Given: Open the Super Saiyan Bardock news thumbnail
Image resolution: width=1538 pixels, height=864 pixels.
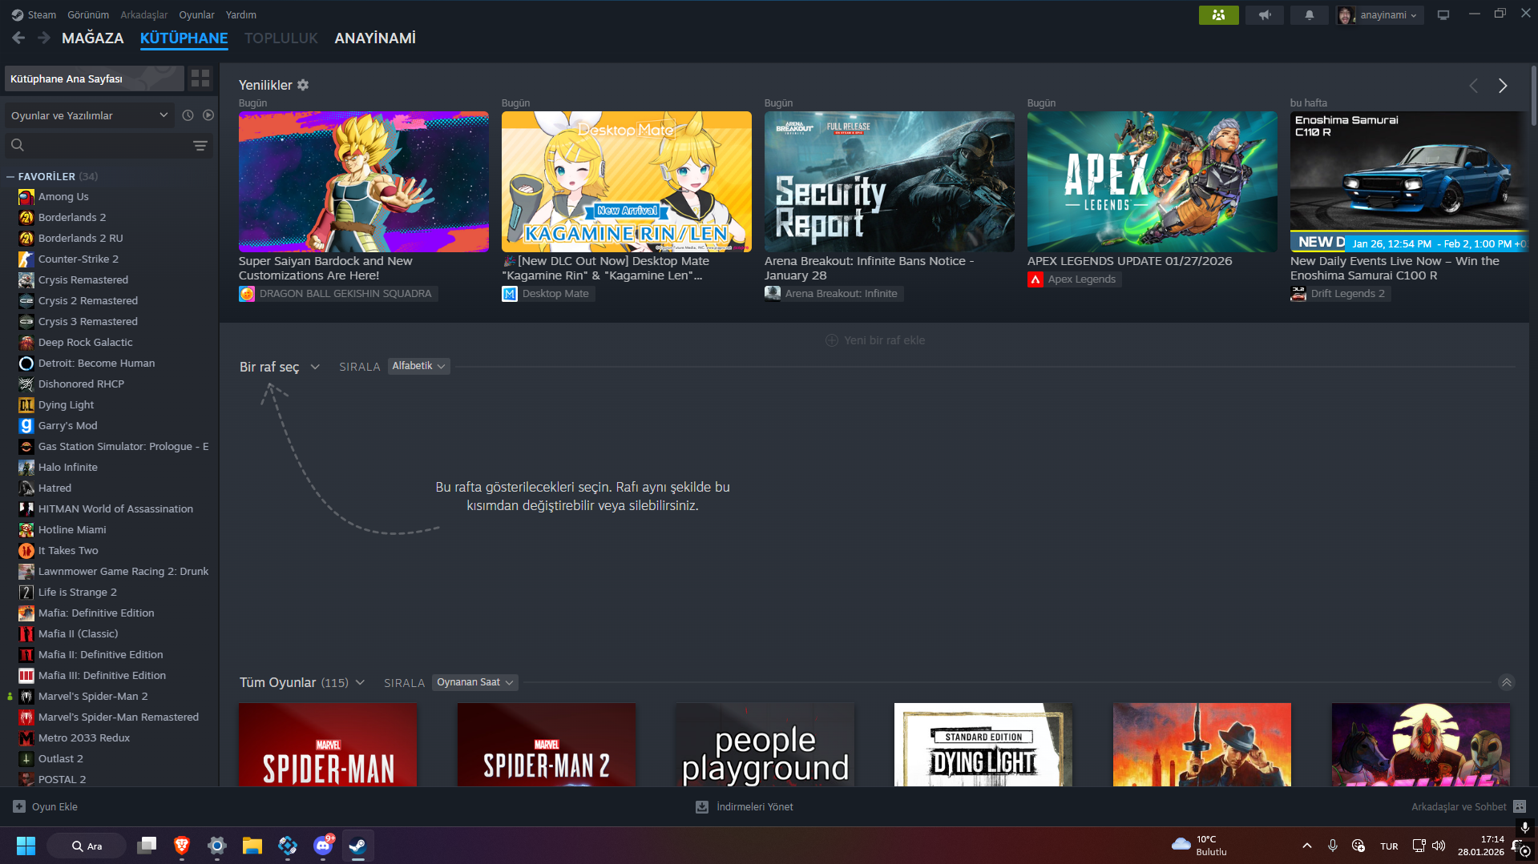Looking at the screenshot, I should point(364,182).
